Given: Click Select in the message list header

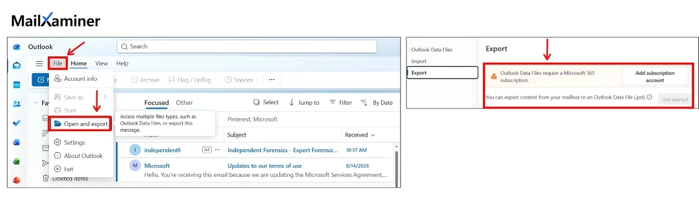Looking at the screenshot, I should coord(266,102).
